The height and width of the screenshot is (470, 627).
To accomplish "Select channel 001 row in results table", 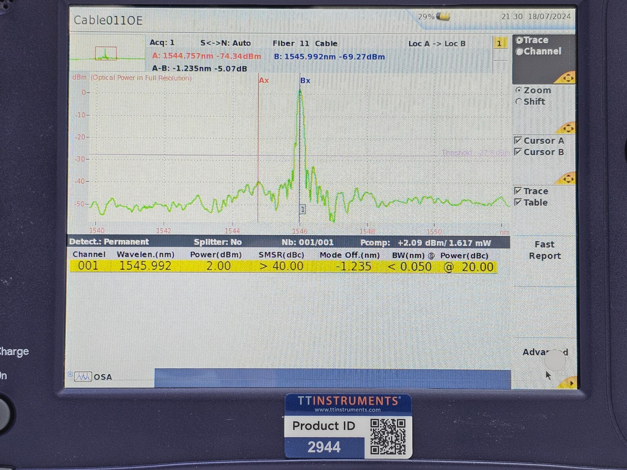I will pyautogui.click(x=283, y=266).
